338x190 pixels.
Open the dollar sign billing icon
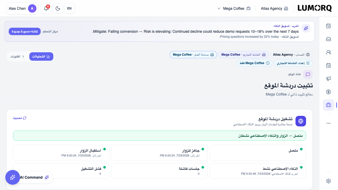click(x=328, y=92)
